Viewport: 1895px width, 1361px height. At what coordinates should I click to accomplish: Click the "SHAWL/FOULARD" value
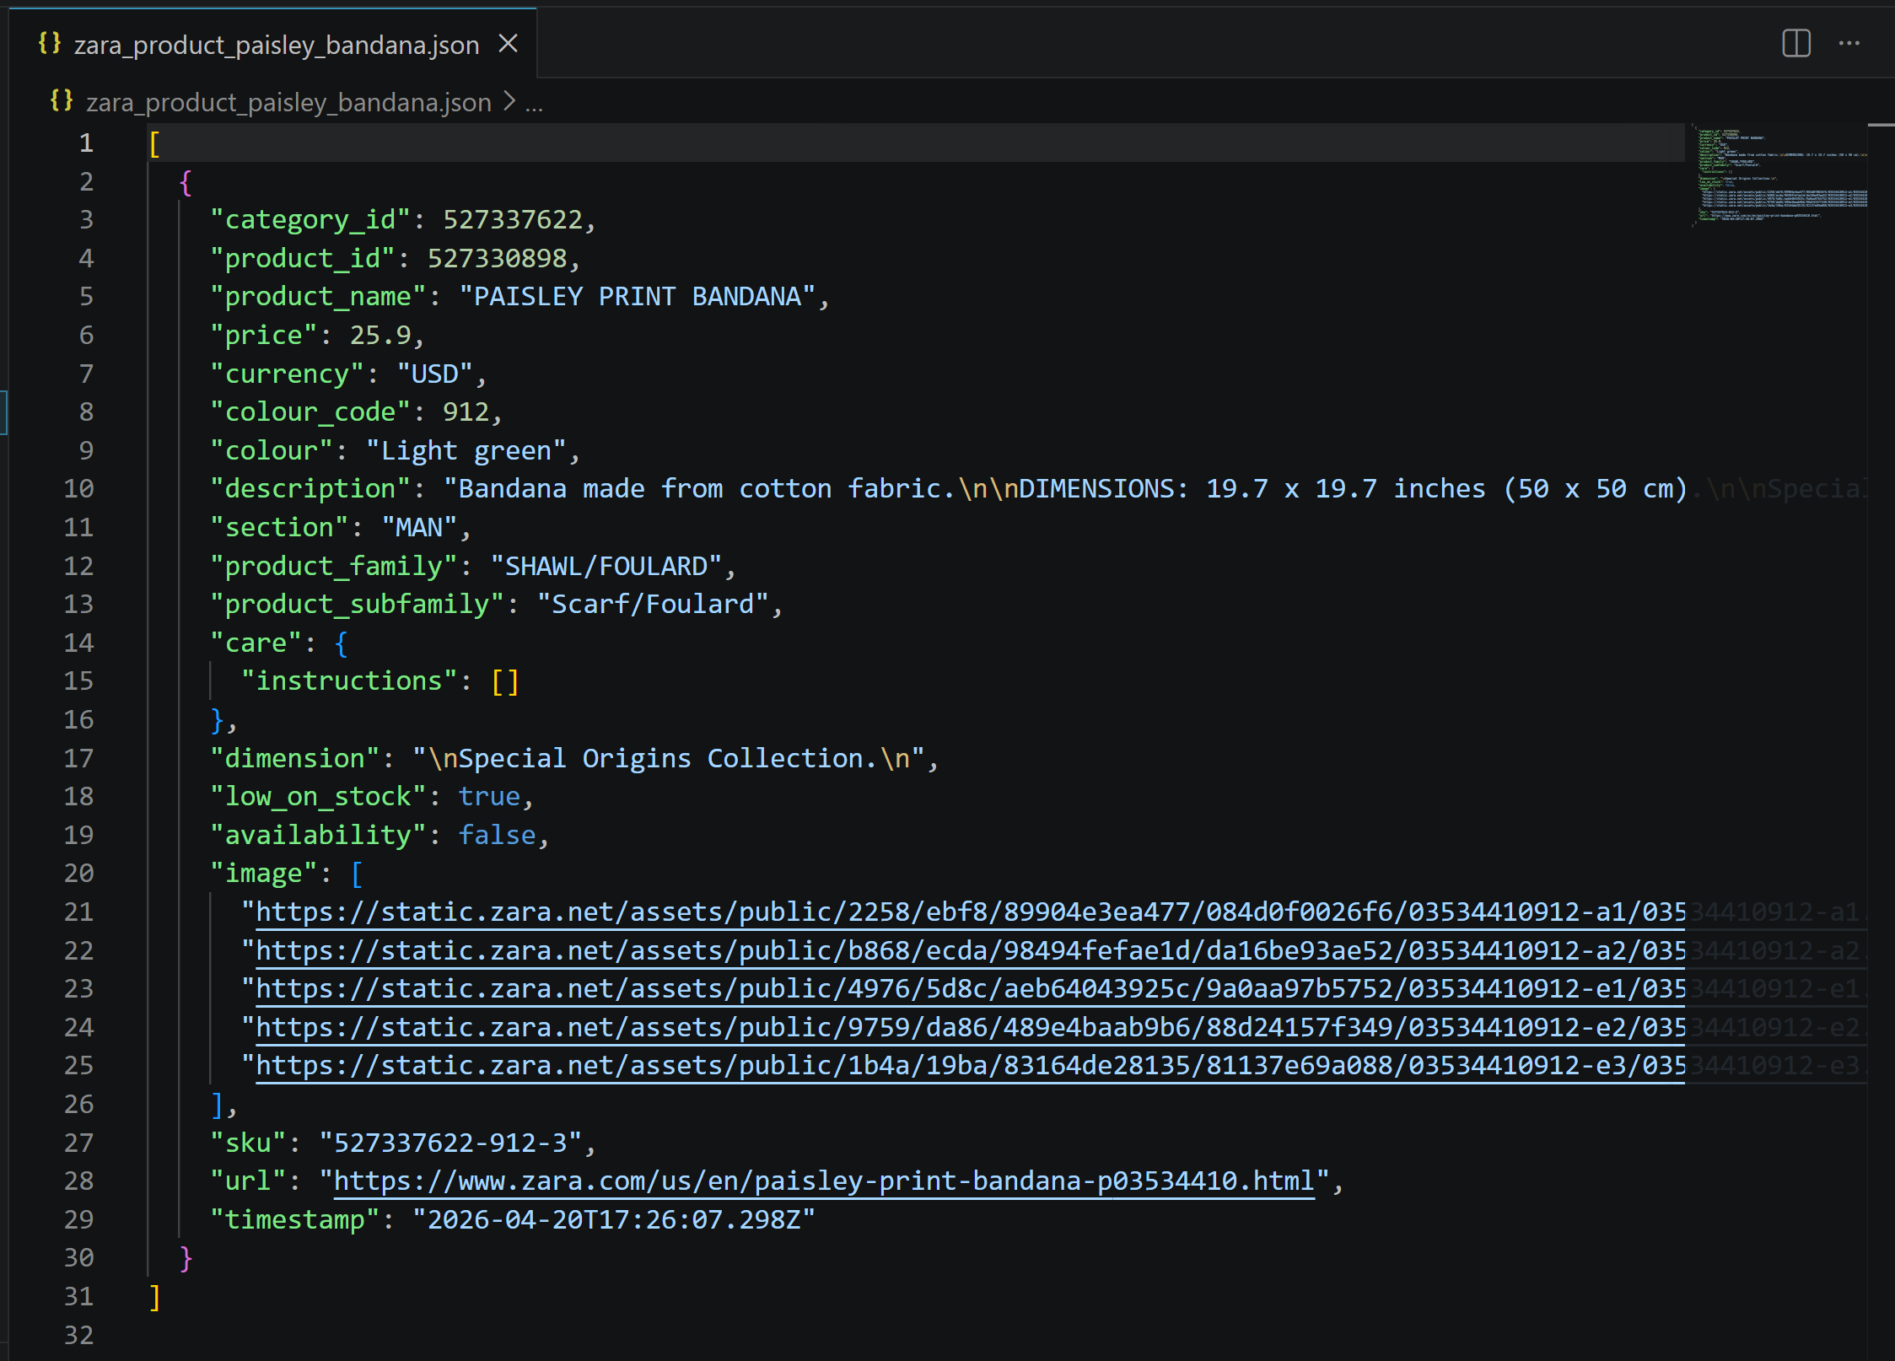606,567
